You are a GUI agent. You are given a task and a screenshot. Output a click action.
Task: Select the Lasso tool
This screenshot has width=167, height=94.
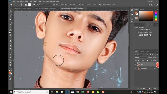[x=10, y=16]
